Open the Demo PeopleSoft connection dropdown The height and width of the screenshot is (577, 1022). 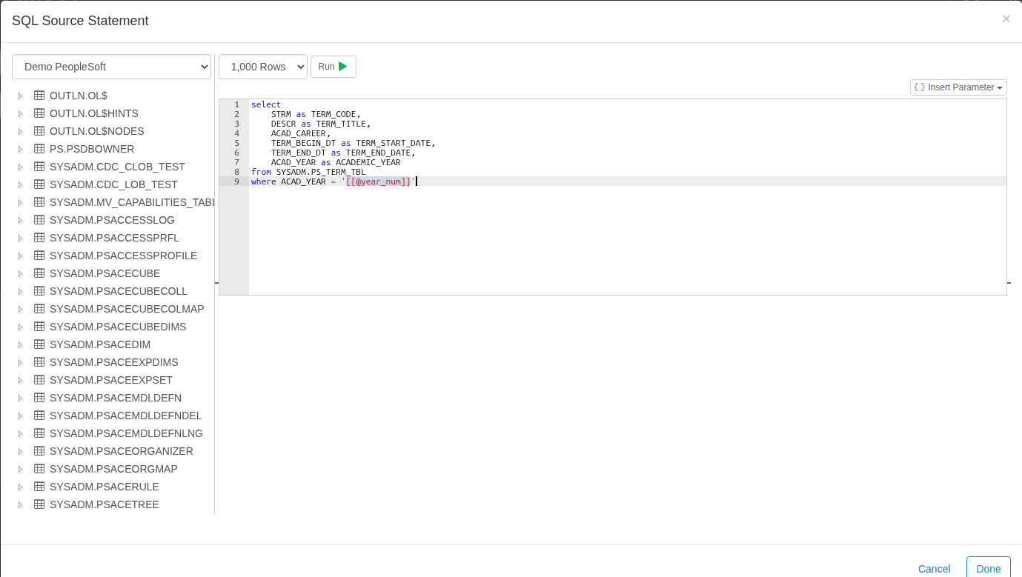[x=111, y=67]
